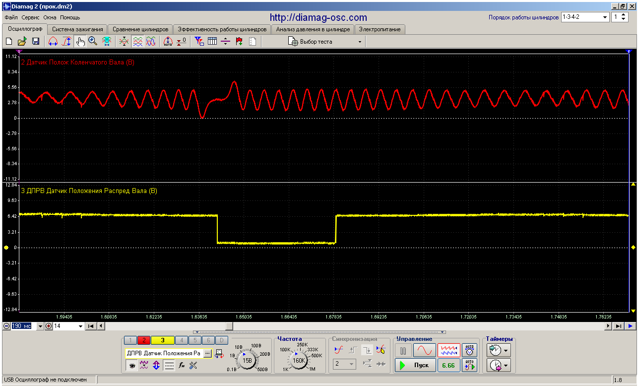Click the horizontal measure arc icon
This screenshot has height=386, width=639.
coord(53,42)
